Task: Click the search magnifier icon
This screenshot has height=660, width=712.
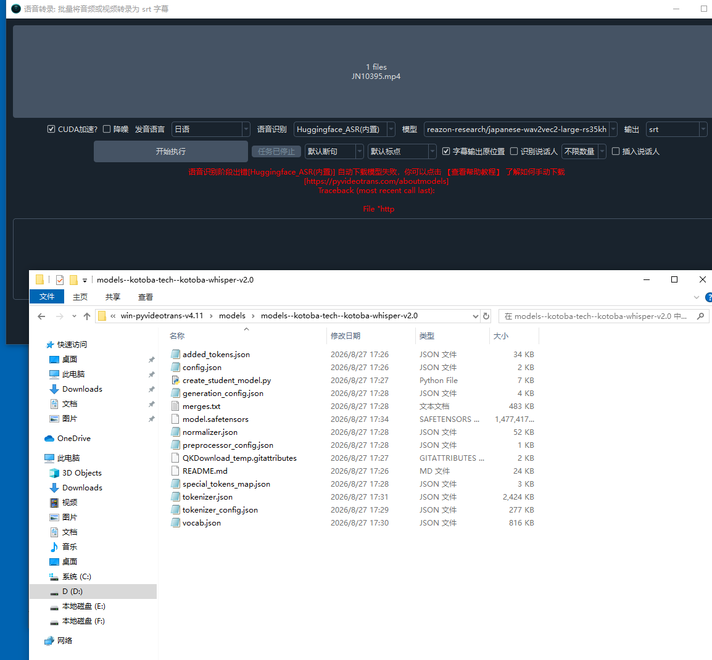Action: pos(701,316)
